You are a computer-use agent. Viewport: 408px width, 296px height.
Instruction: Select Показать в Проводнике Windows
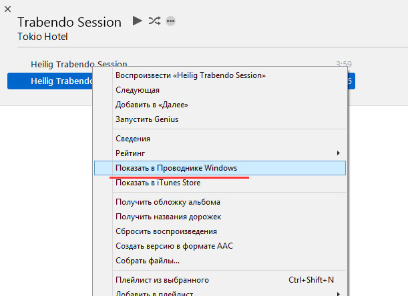(176, 168)
